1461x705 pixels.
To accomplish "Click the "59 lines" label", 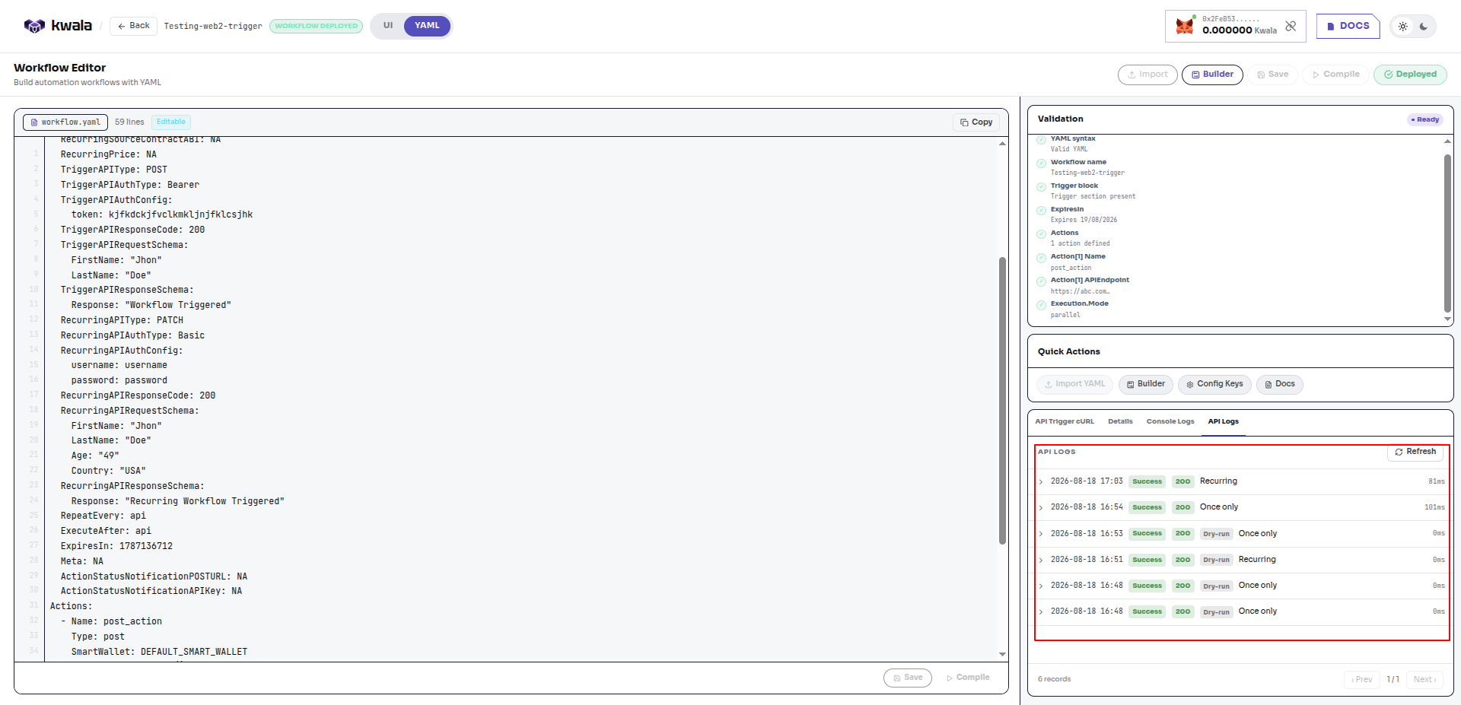I will [129, 122].
